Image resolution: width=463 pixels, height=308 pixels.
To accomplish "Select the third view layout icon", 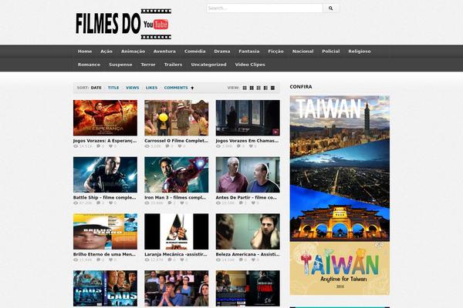I will (259, 88).
